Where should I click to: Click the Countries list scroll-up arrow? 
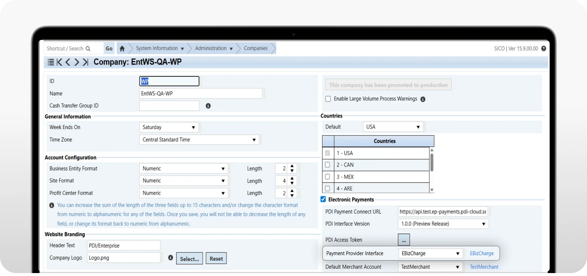[432, 150]
